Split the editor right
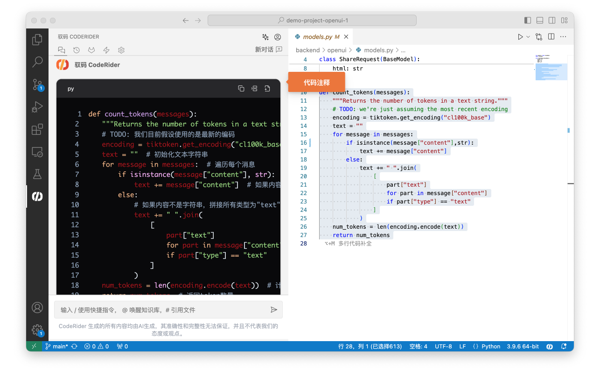The height and width of the screenshot is (371, 600). (551, 37)
